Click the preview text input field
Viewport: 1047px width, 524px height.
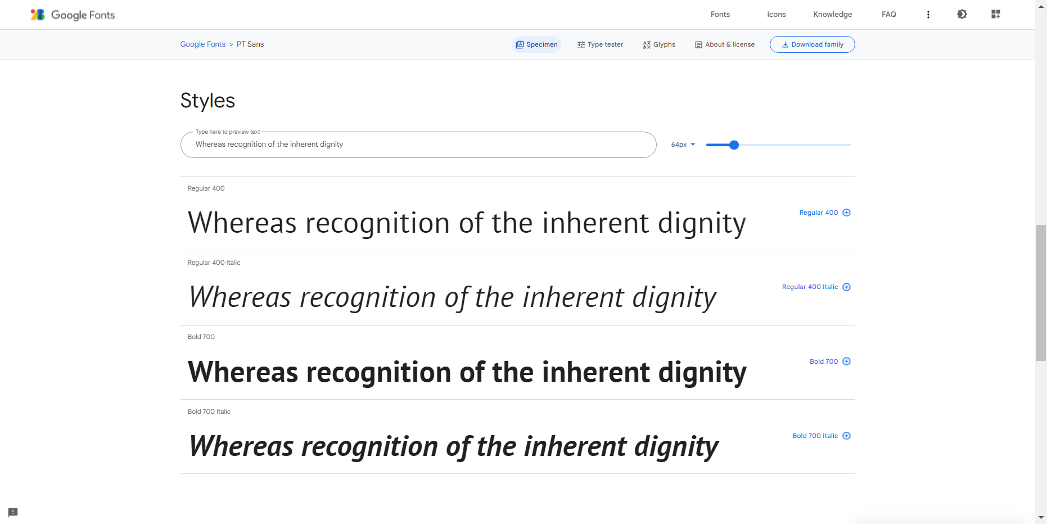click(x=418, y=144)
